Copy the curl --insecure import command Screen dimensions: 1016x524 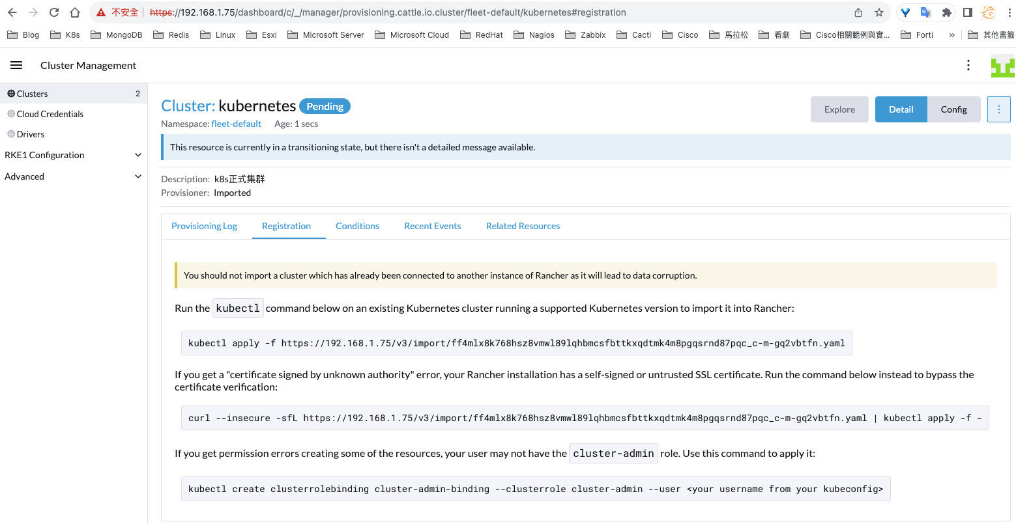click(585, 418)
